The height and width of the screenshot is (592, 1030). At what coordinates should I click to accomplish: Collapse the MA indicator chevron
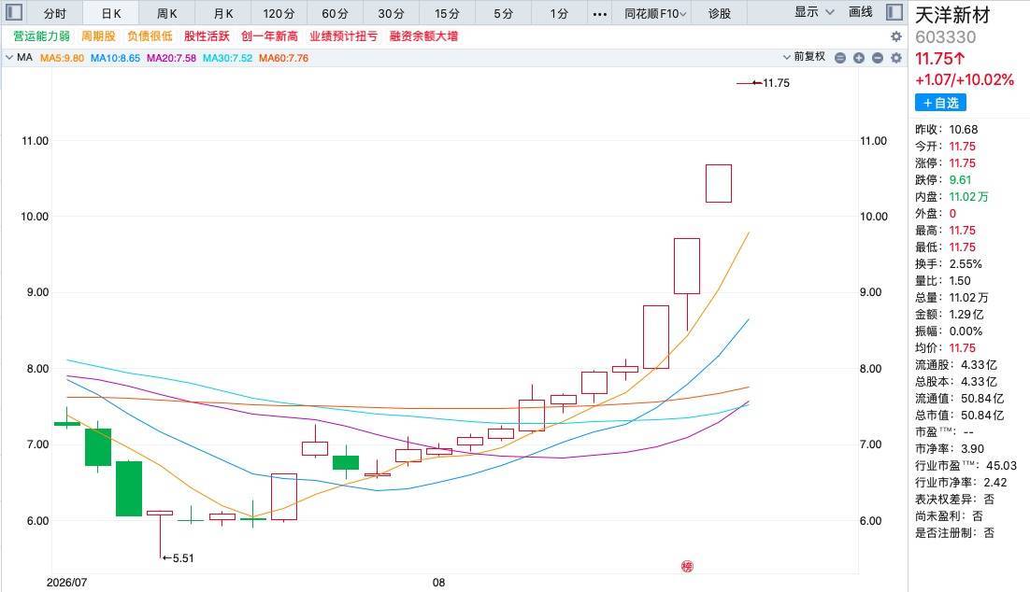pyautogui.click(x=9, y=58)
